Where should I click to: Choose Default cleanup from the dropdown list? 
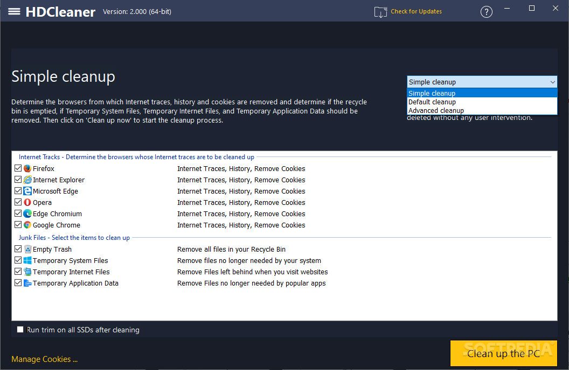coord(482,102)
